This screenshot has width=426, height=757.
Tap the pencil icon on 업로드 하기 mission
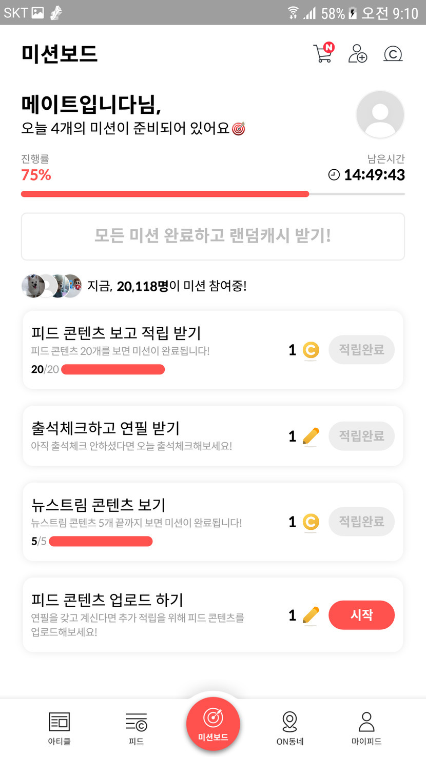coord(311,615)
